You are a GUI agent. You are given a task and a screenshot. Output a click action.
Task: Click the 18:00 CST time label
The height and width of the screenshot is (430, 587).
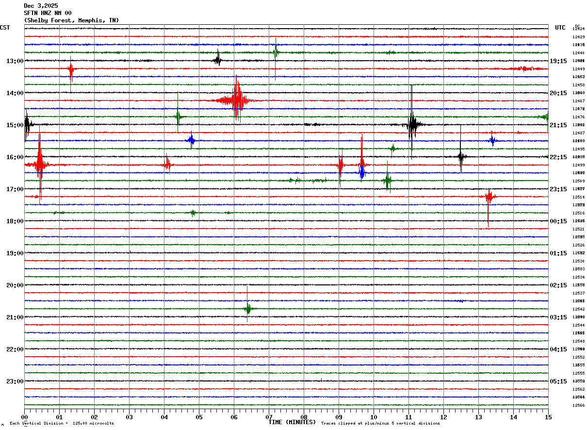click(x=15, y=221)
